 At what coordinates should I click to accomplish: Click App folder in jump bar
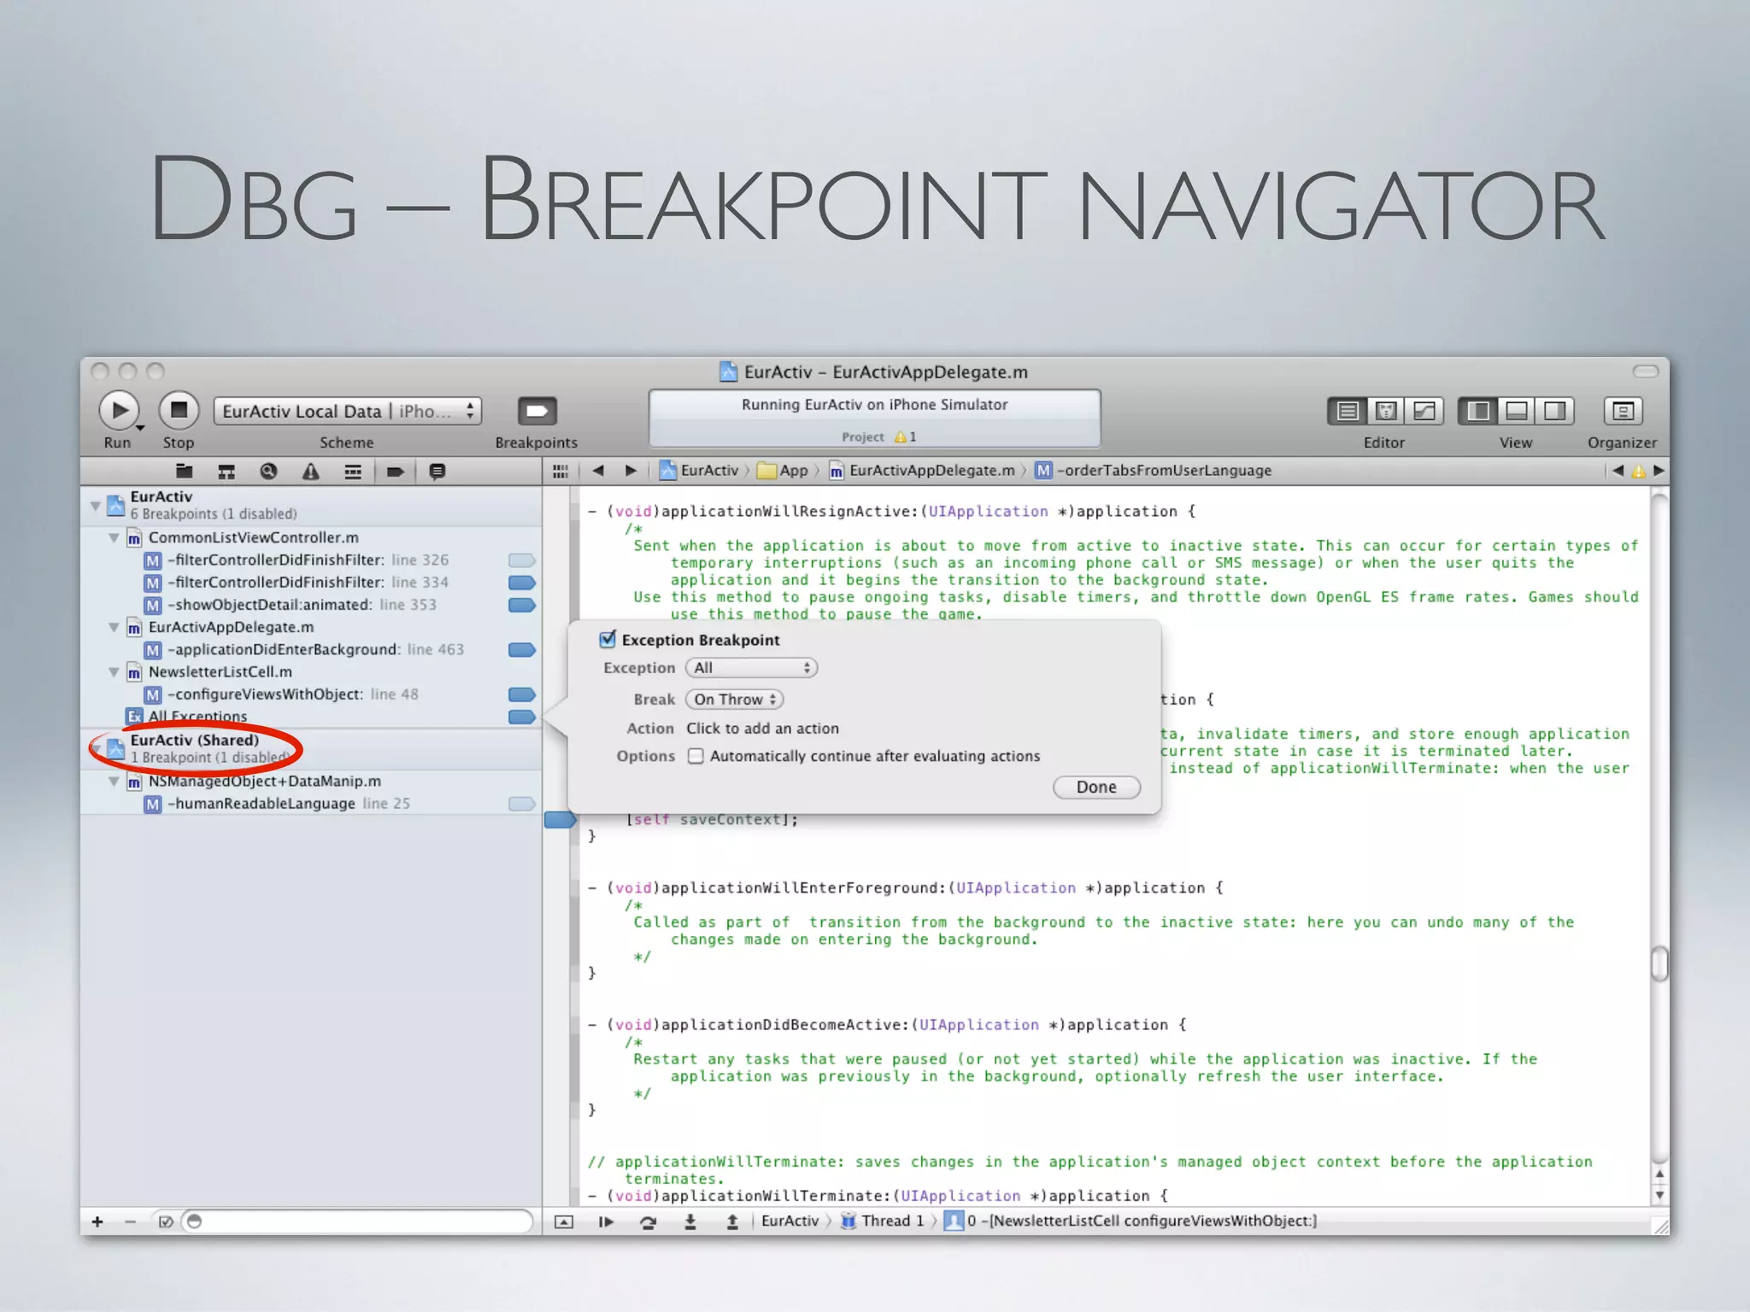pos(783,471)
